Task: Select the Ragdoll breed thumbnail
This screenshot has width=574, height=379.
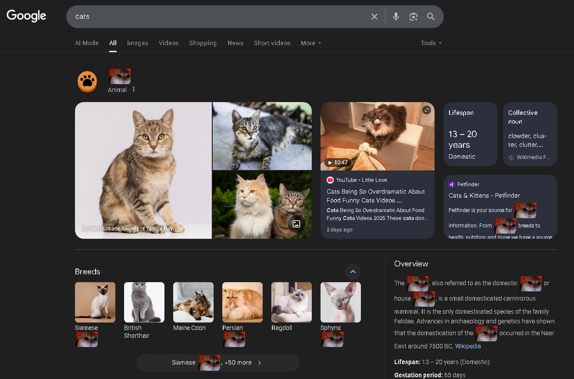Action: point(292,302)
